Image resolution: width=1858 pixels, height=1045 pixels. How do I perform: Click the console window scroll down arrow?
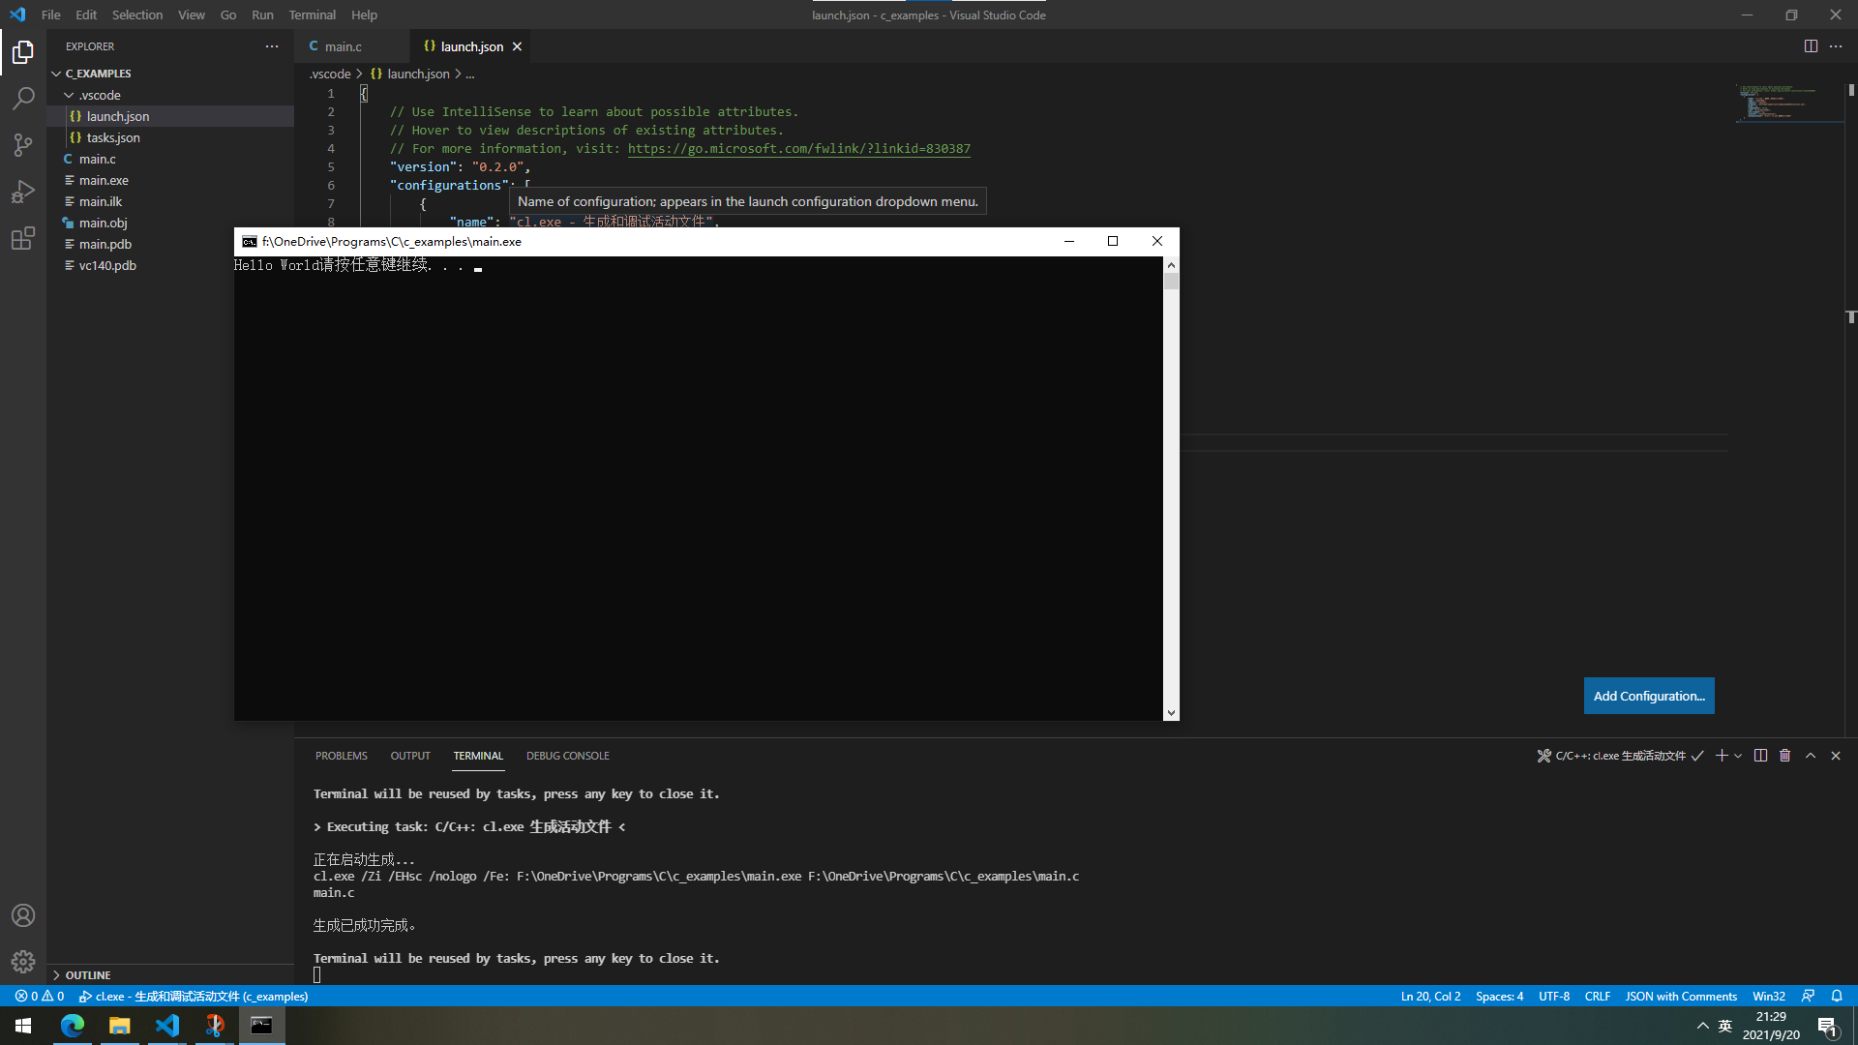pyautogui.click(x=1171, y=712)
